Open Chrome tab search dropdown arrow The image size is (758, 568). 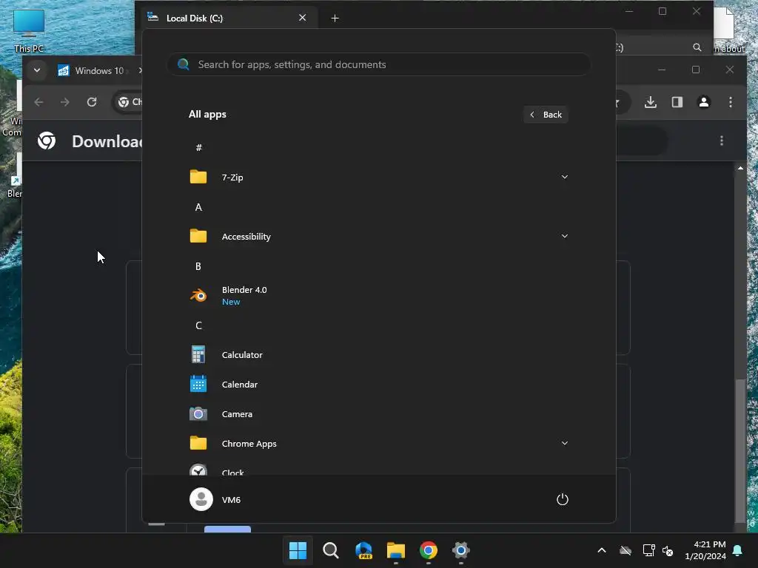pos(37,70)
